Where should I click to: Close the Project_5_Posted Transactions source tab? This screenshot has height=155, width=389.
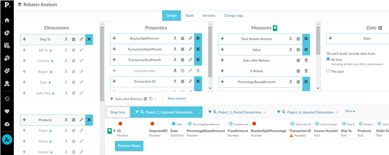pos(265,112)
